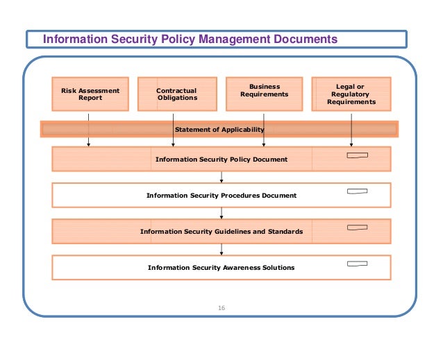Screen dimensions: 443x342
Task: Click small rectangle icon in Awareness Solutions row
Action: [x=358, y=264]
